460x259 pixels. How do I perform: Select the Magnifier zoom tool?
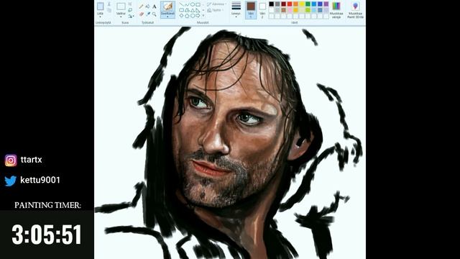pyautogui.click(x=155, y=14)
